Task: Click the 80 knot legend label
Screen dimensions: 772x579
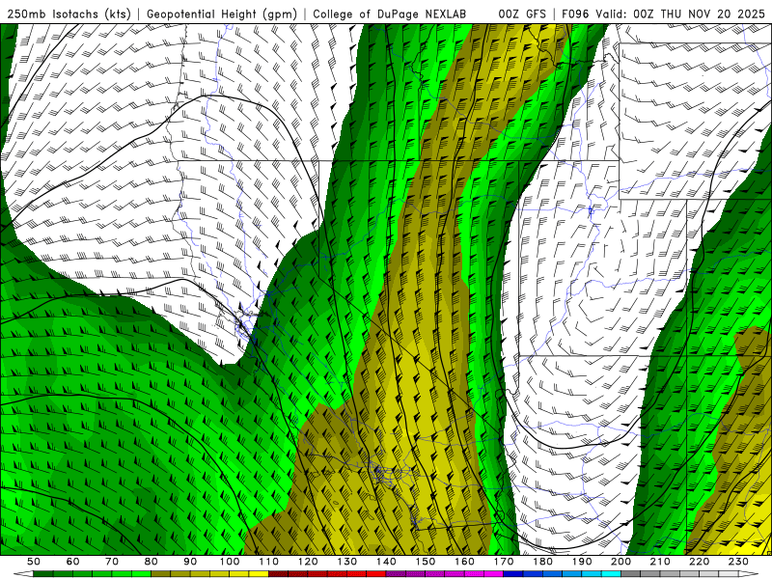Action: coord(151,562)
